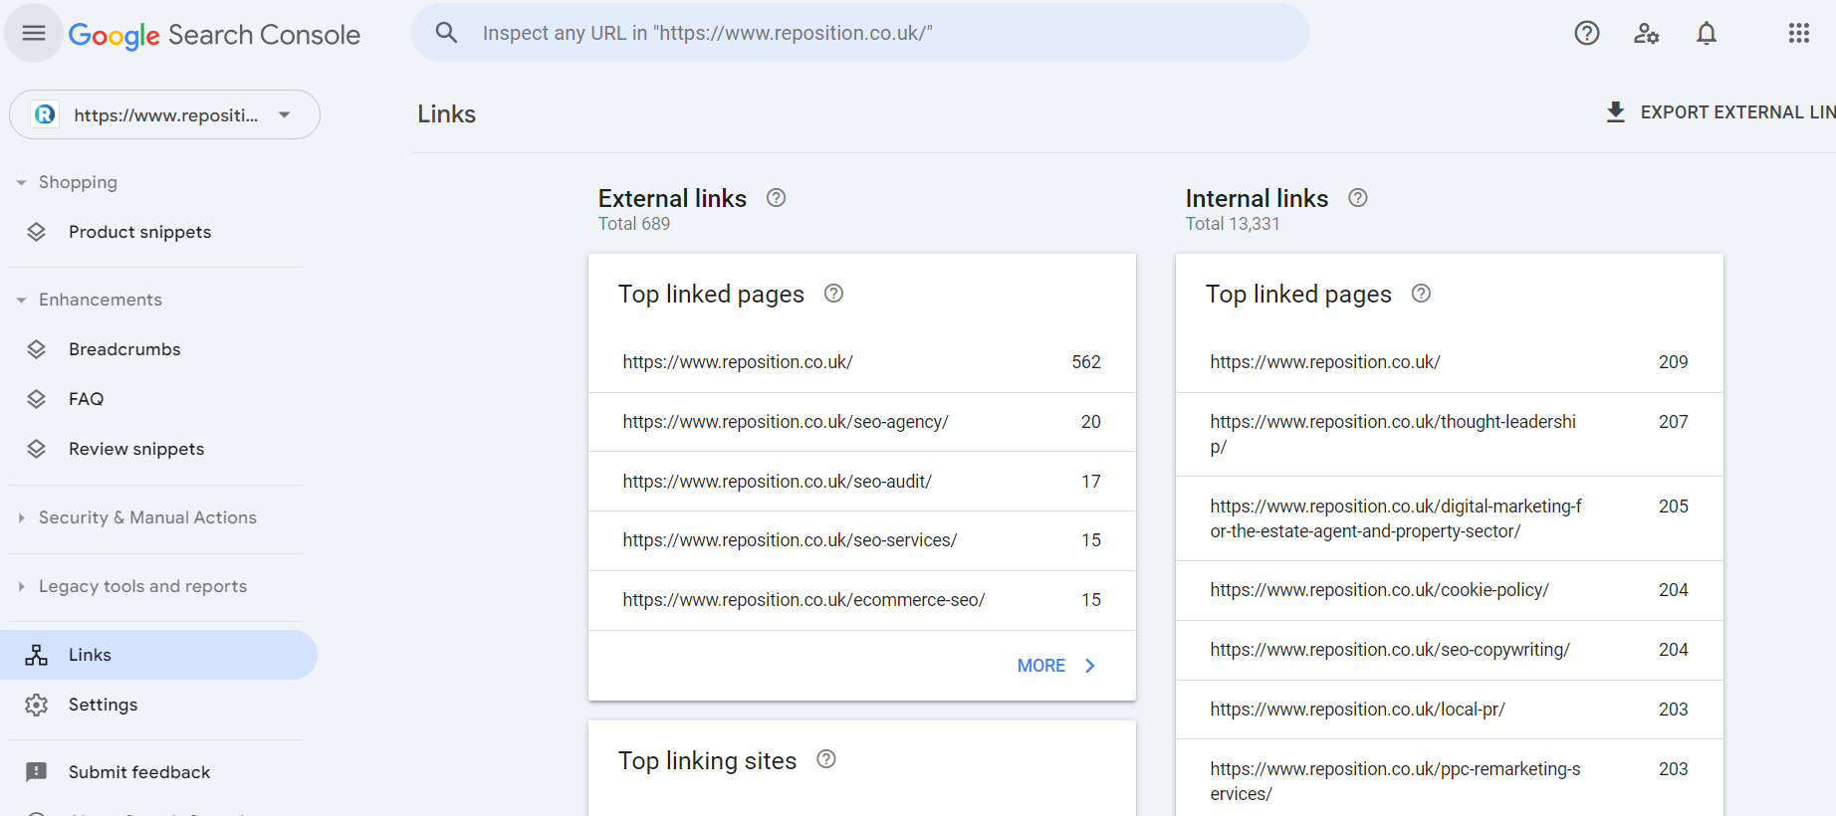Click MORE under external top linked pages
1836x816 pixels.
(1041, 666)
